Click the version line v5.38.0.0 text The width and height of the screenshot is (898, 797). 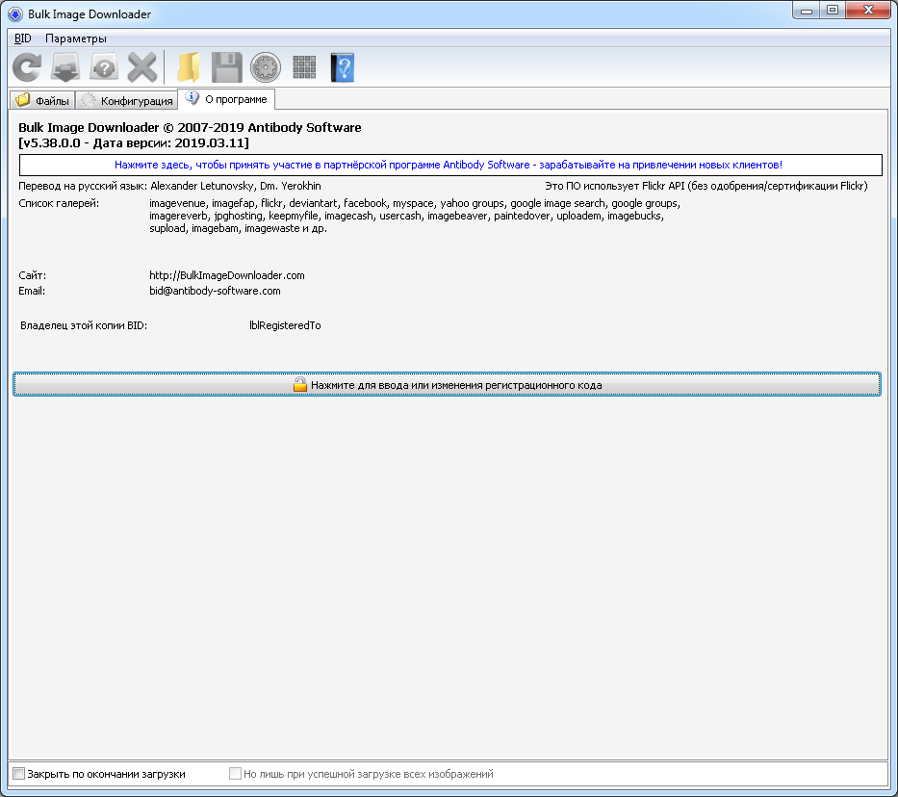(134, 143)
